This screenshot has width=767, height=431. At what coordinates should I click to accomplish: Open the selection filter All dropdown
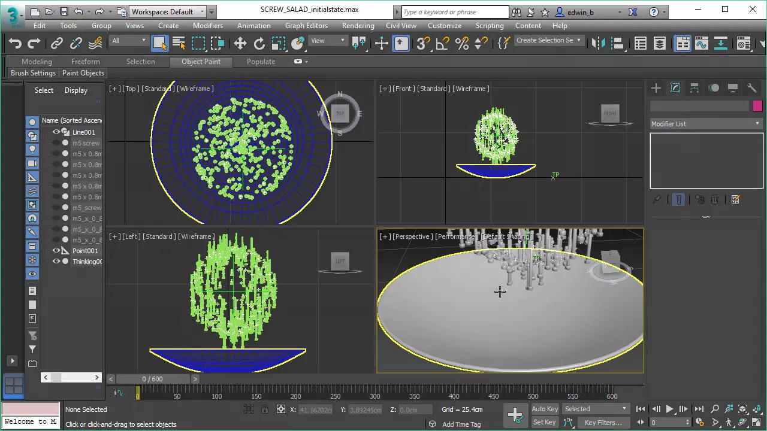[128, 41]
